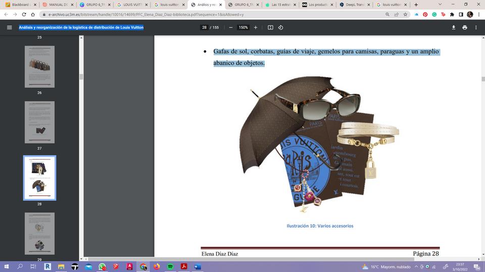
Task: Click the fit to page icon
Action: [270, 27]
